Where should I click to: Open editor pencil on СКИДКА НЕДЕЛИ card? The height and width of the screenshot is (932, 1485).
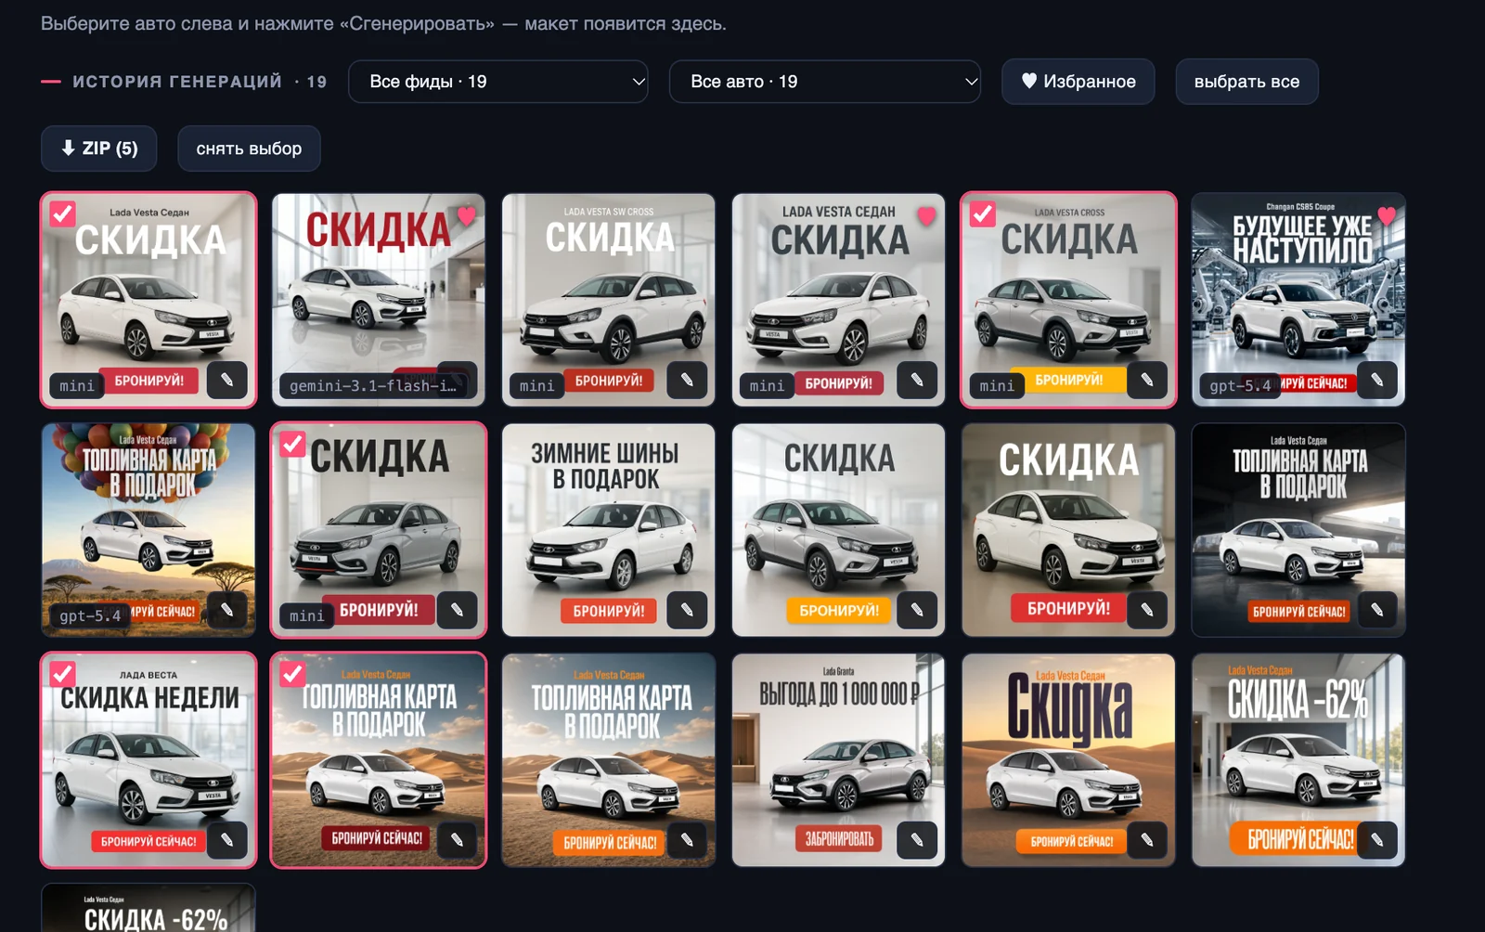pyautogui.click(x=226, y=840)
